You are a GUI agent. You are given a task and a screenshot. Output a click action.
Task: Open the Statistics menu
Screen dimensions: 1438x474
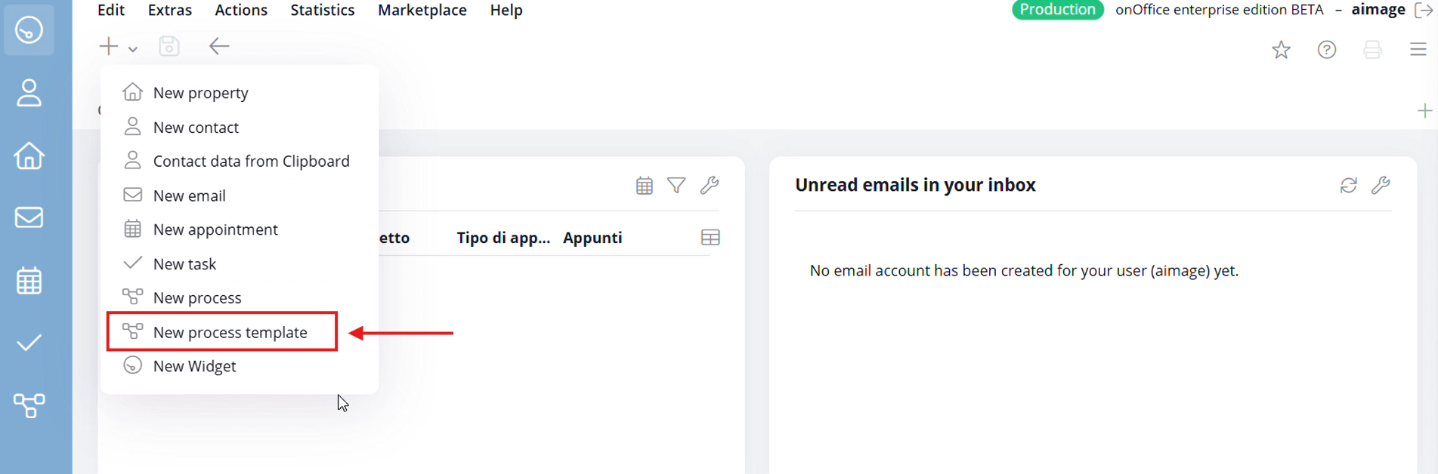click(x=322, y=11)
